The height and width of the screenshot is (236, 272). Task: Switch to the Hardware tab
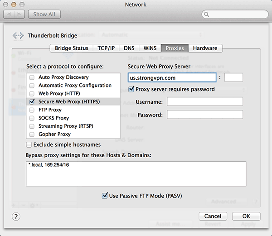[x=205, y=48]
